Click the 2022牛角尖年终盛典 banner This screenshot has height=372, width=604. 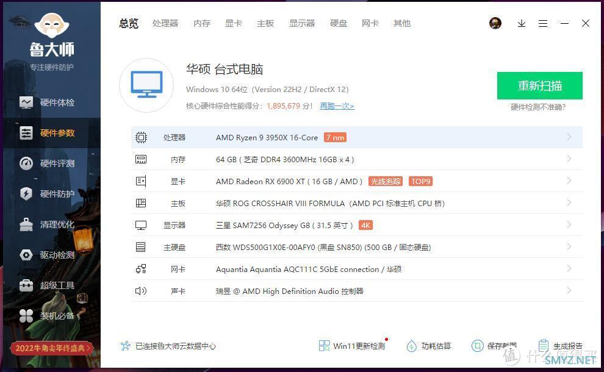point(52,348)
